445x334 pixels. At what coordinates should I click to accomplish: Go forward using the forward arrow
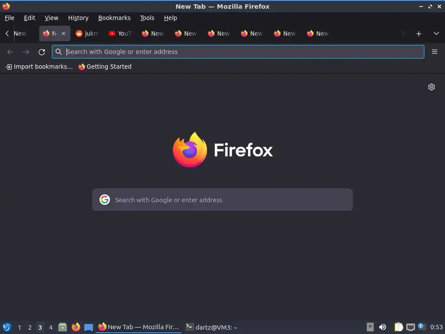26,52
